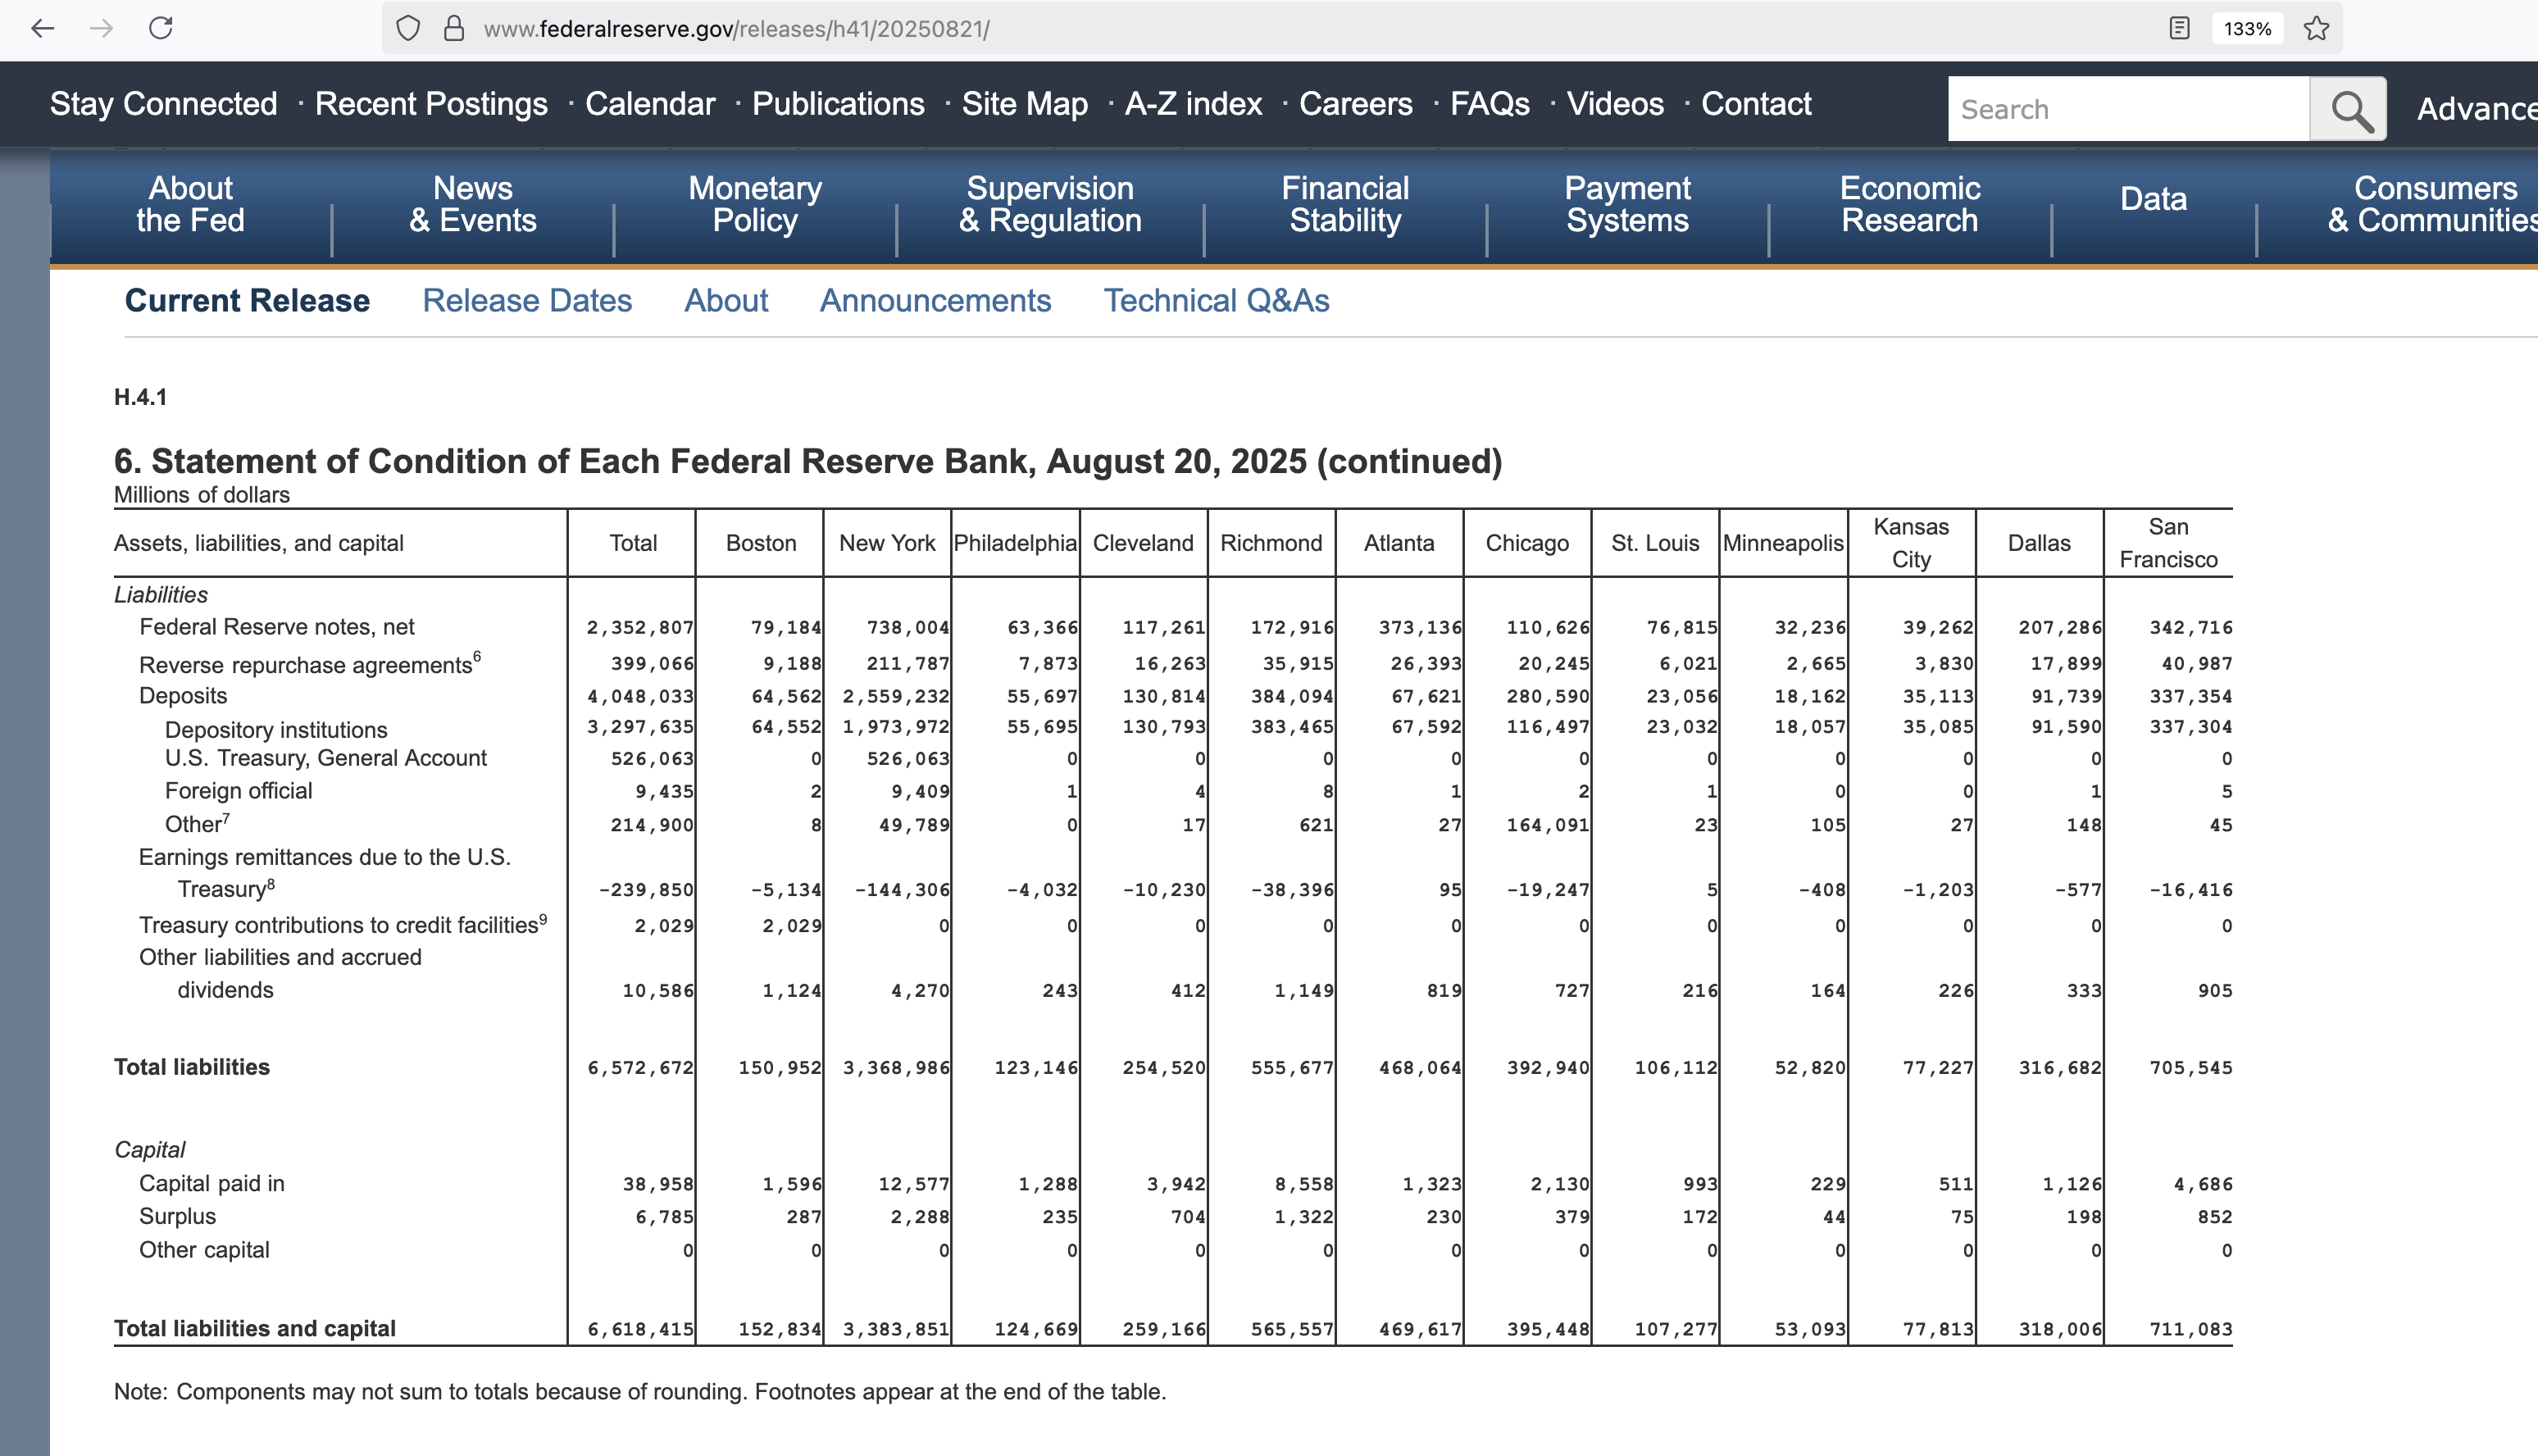
Task: Click the URL address bar
Action: 1199,28
